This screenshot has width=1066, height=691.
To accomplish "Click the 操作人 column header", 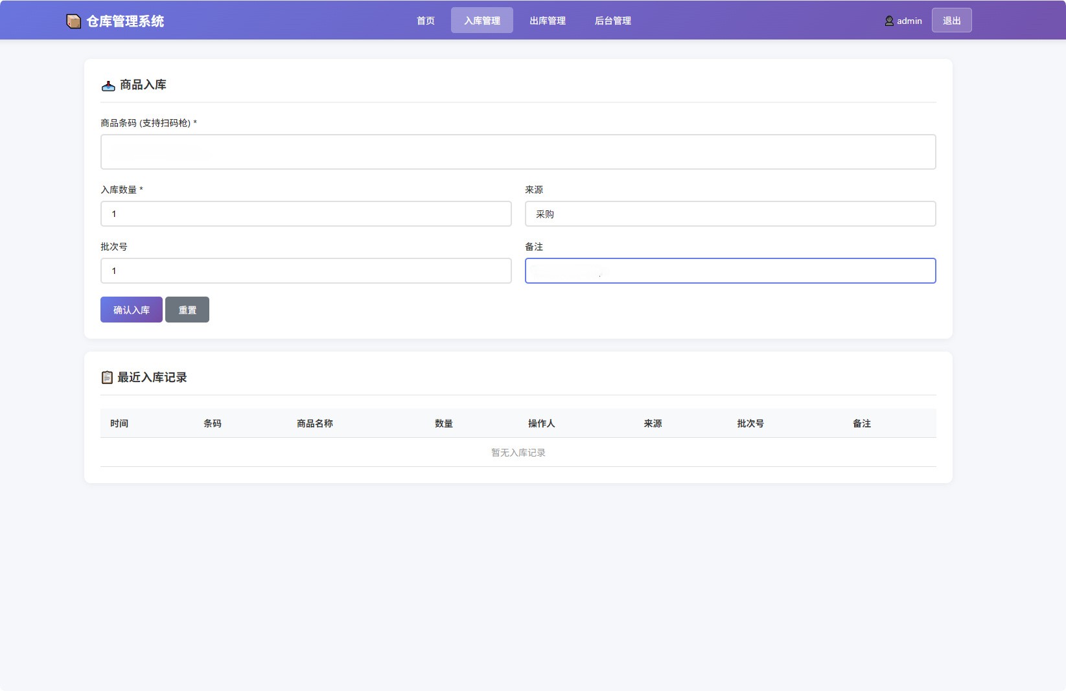I will click(x=542, y=424).
